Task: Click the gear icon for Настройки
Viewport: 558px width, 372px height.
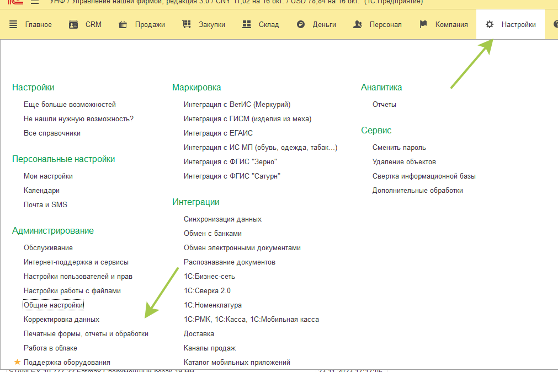Action: (490, 24)
